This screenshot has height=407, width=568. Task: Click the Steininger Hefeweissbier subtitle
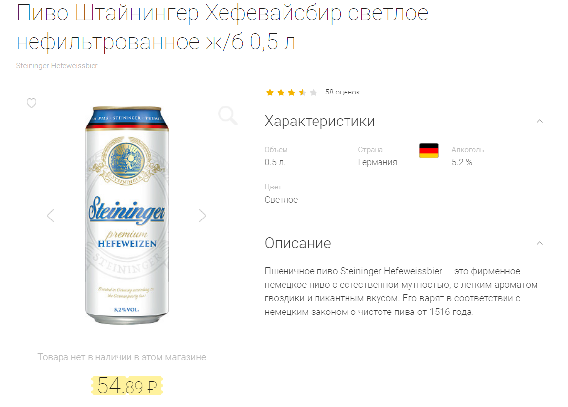pyautogui.click(x=57, y=66)
